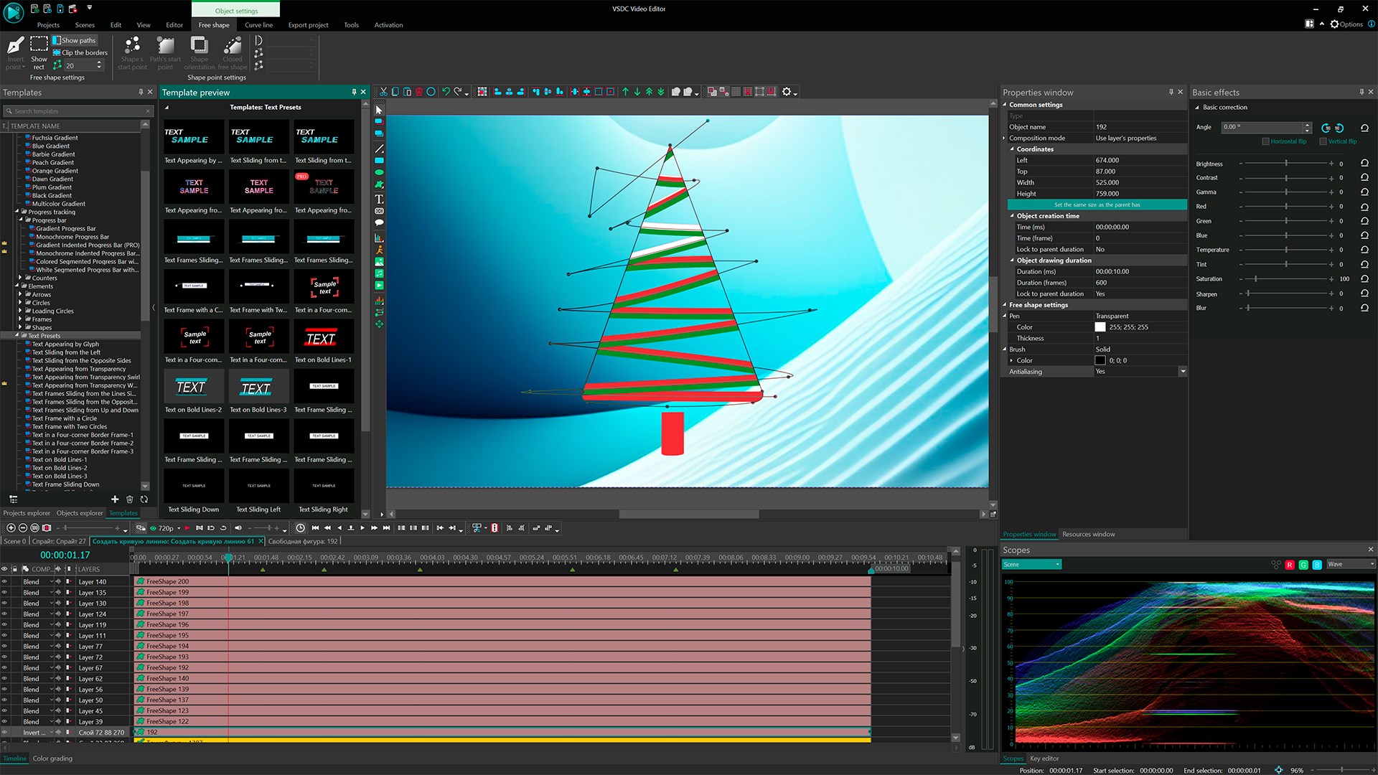Click Set the same size as the parent has
Viewport: 1378px width, 775px height.
pyautogui.click(x=1097, y=205)
